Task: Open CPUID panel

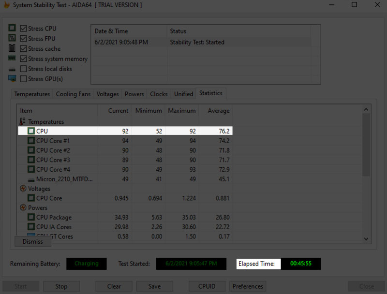Action: point(207,286)
